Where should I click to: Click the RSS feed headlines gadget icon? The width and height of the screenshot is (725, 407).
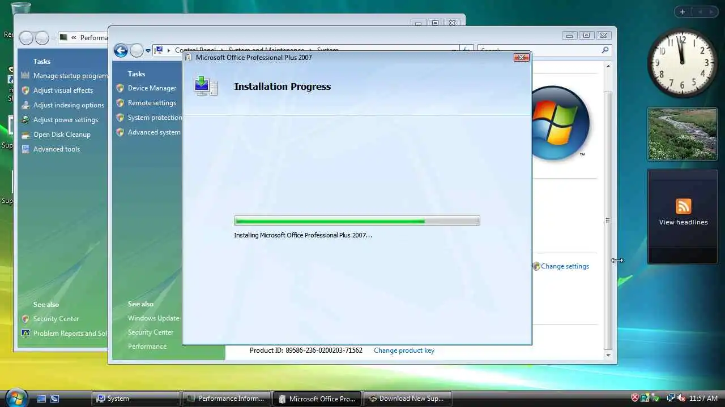click(x=683, y=206)
